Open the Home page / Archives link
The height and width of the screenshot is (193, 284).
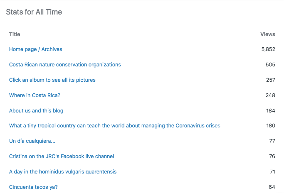35,49
